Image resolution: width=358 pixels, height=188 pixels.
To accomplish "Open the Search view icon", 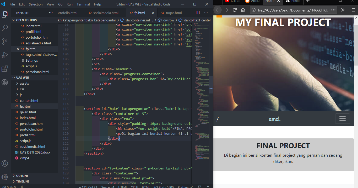I will pyautogui.click(x=5, y=28).
